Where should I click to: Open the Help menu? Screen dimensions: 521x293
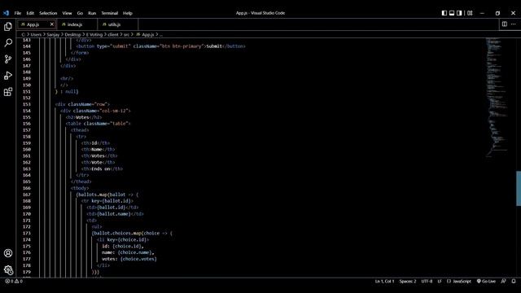(128, 13)
